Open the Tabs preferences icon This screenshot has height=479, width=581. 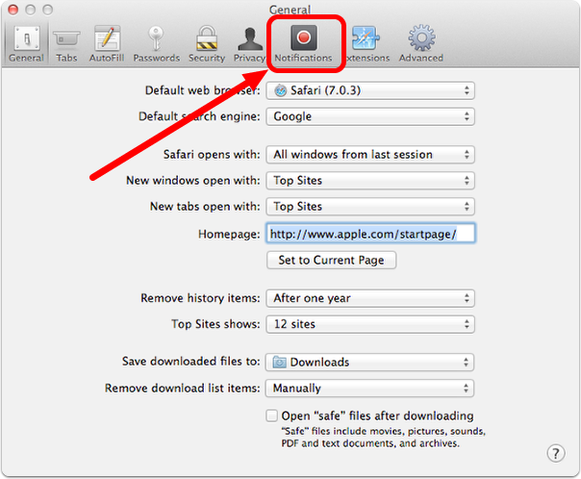(x=66, y=38)
